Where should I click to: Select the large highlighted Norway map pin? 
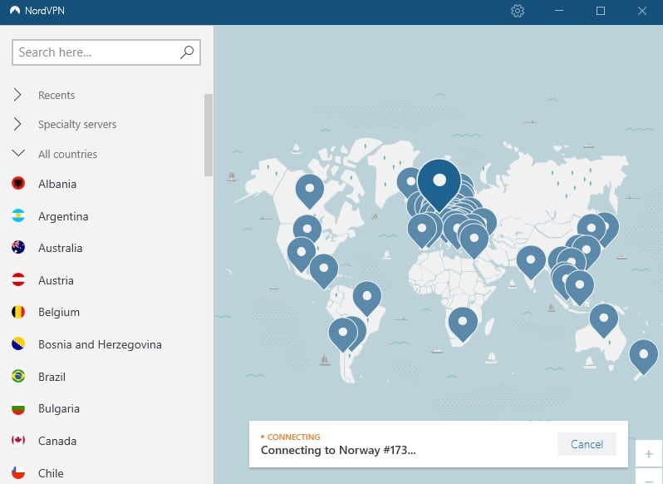pyautogui.click(x=440, y=181)
